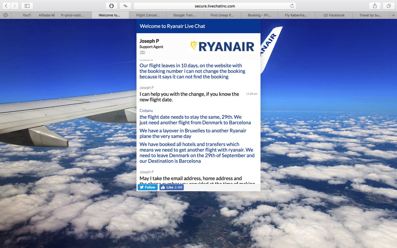Focus the secure.livechatinc.com address bar

(x=215, y=6)
